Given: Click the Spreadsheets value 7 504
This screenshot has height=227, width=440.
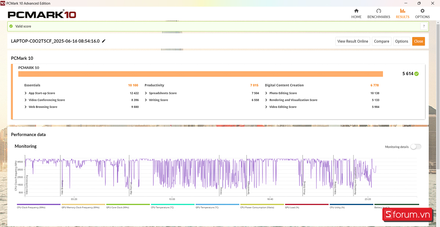Looking at the screenshot, I should click(255, 93).
